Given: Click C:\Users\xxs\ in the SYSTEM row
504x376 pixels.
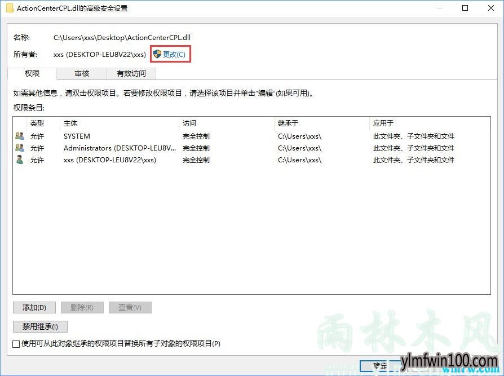Looking at the screenshot, I should [x=299, y=136].
